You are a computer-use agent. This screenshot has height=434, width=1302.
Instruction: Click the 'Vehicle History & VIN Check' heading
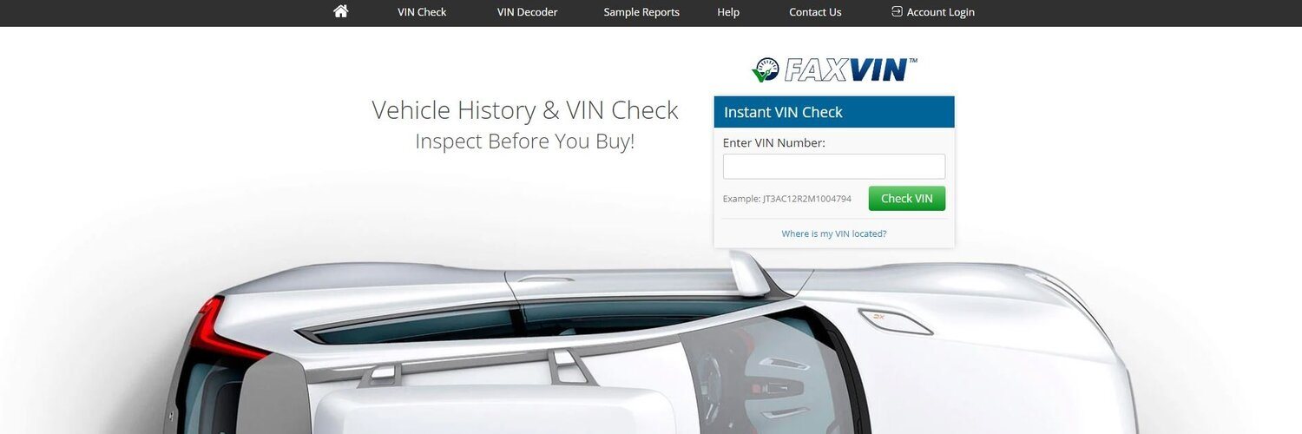click(x=525, y=110)
